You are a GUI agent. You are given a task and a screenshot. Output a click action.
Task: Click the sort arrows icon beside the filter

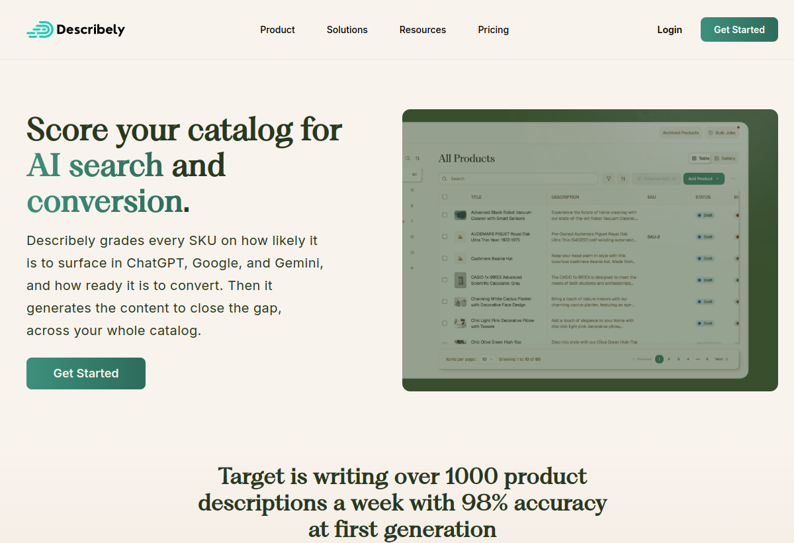623,179
